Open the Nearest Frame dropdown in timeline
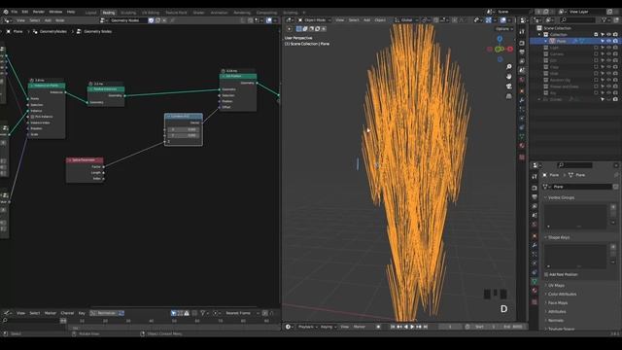 pyautogui.click(x=241, y=313)
